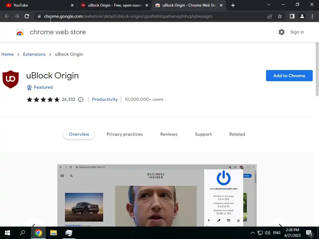Open Chrome three-dot menu
319x239 pixels.
click(x=312, y=16)
